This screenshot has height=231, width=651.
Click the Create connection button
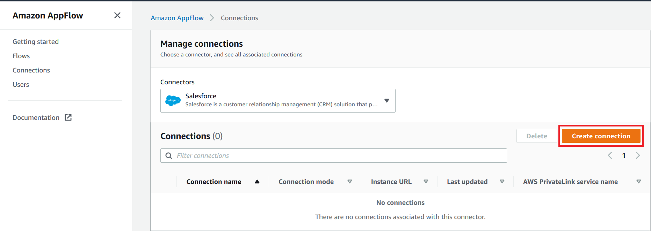click(601, 136)
